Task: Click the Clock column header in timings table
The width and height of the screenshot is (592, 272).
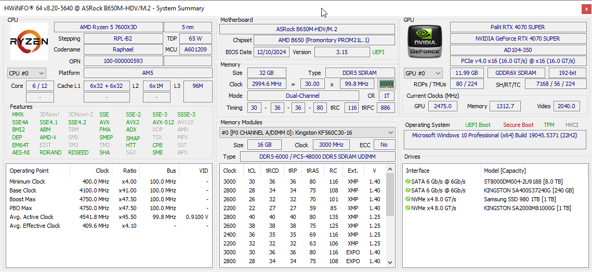Action: point(230,171)
